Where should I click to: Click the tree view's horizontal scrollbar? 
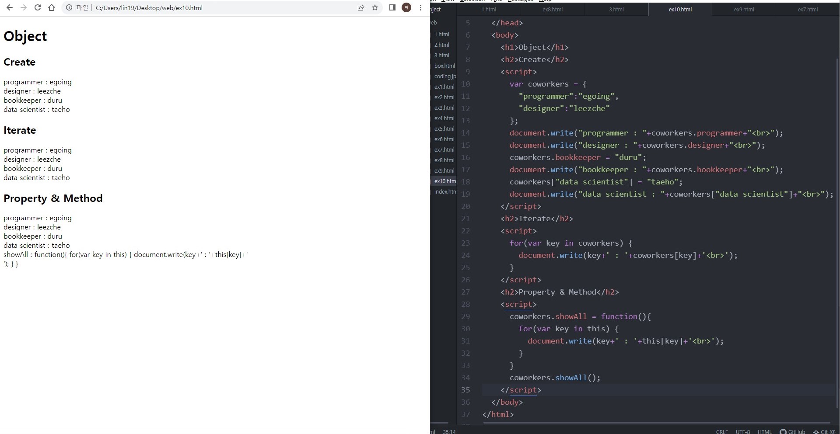click(439, 423)
